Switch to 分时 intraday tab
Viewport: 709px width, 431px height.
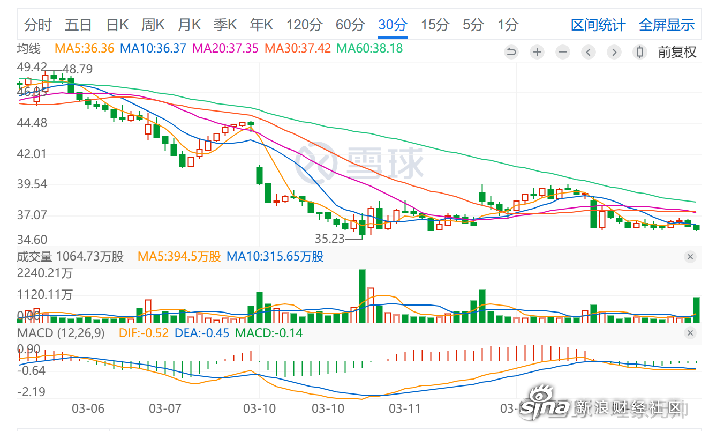click(38, 25)
